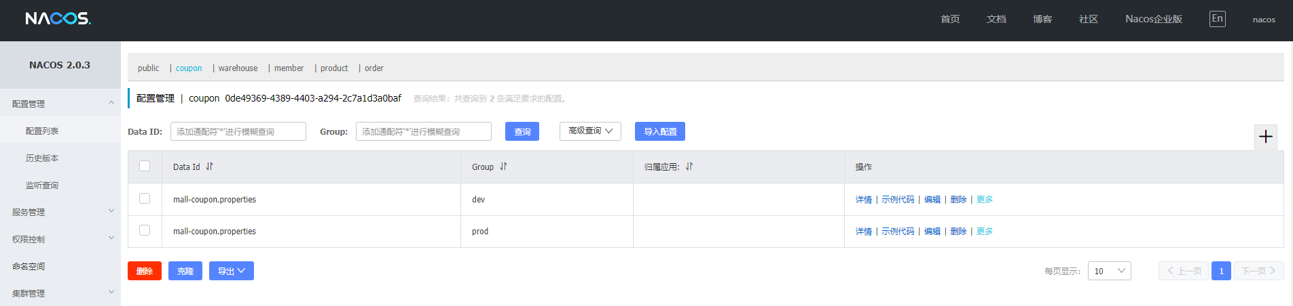Viewport: 1293px width, 306px height.
Task: Go to pagination page 1
Action: [x=1221, y=271]
